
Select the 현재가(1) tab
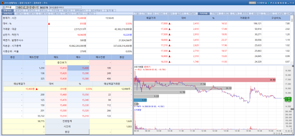[x=7, y=11]
